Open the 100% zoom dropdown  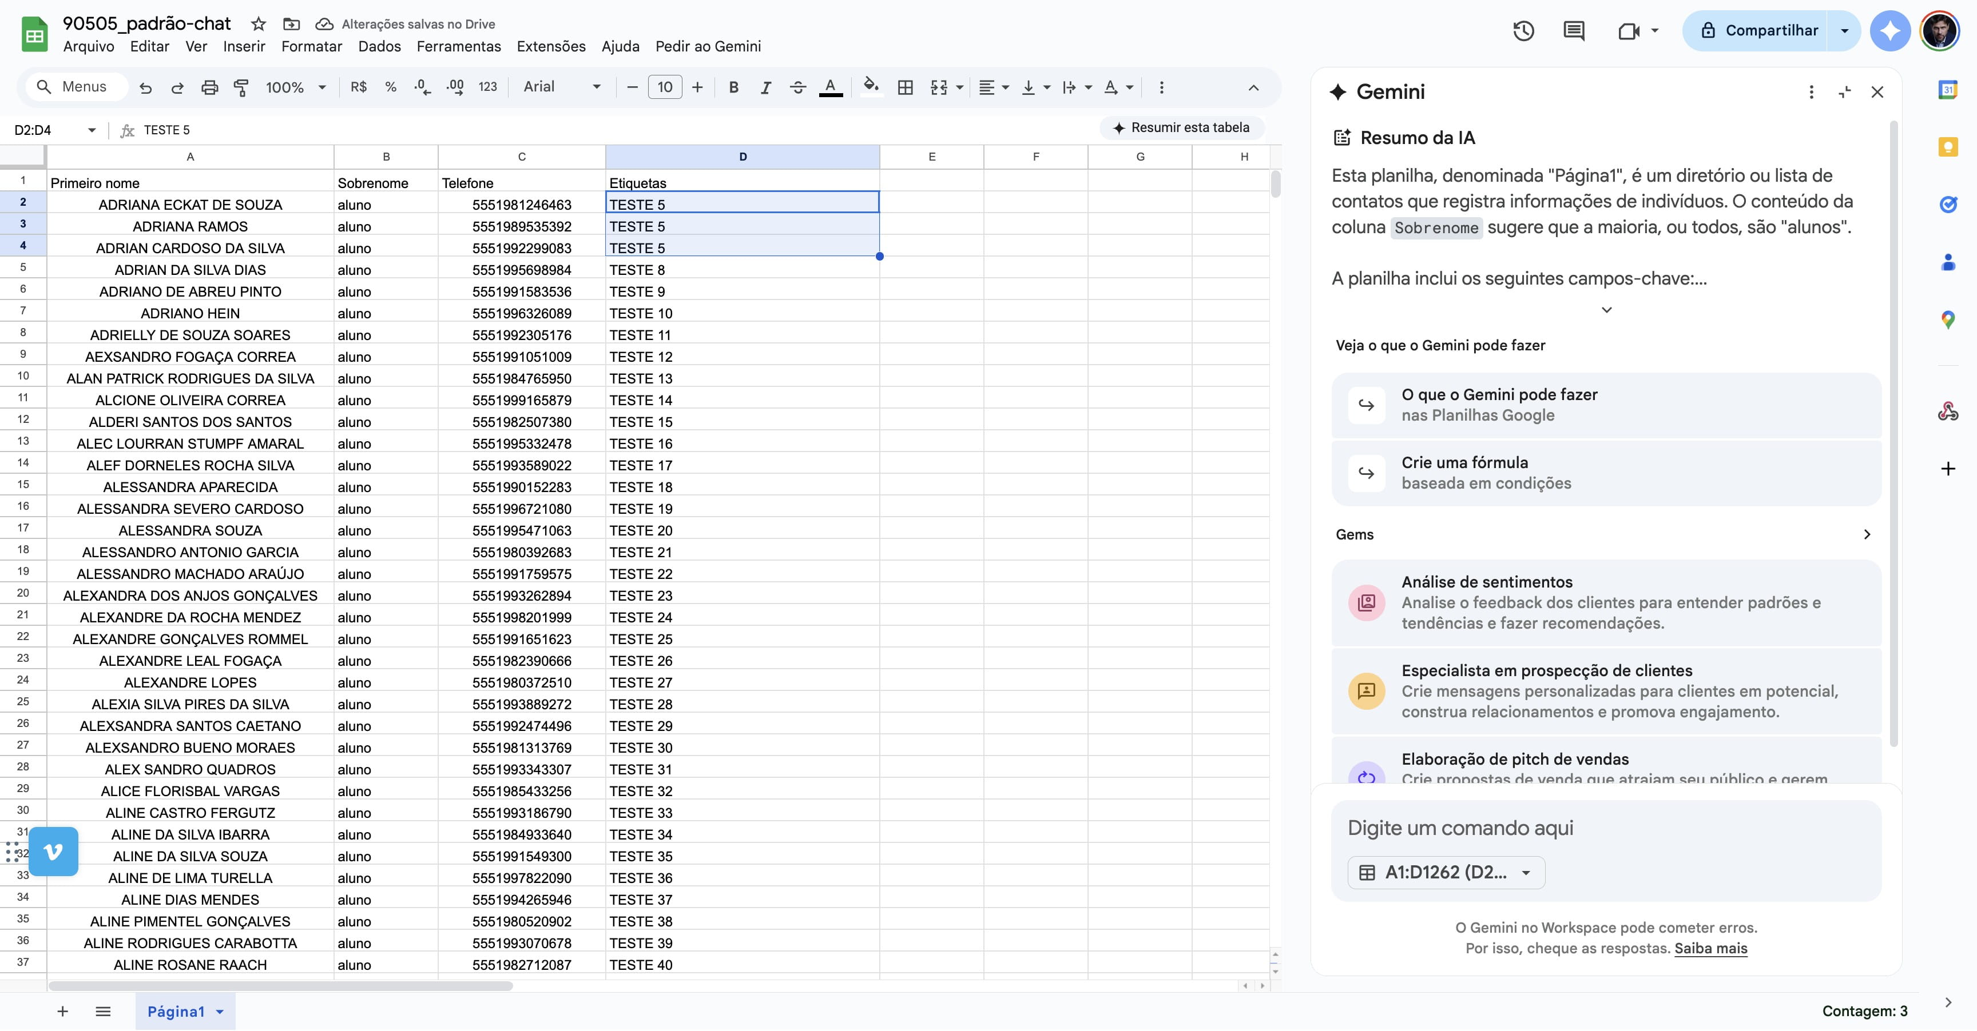(296, 87)
